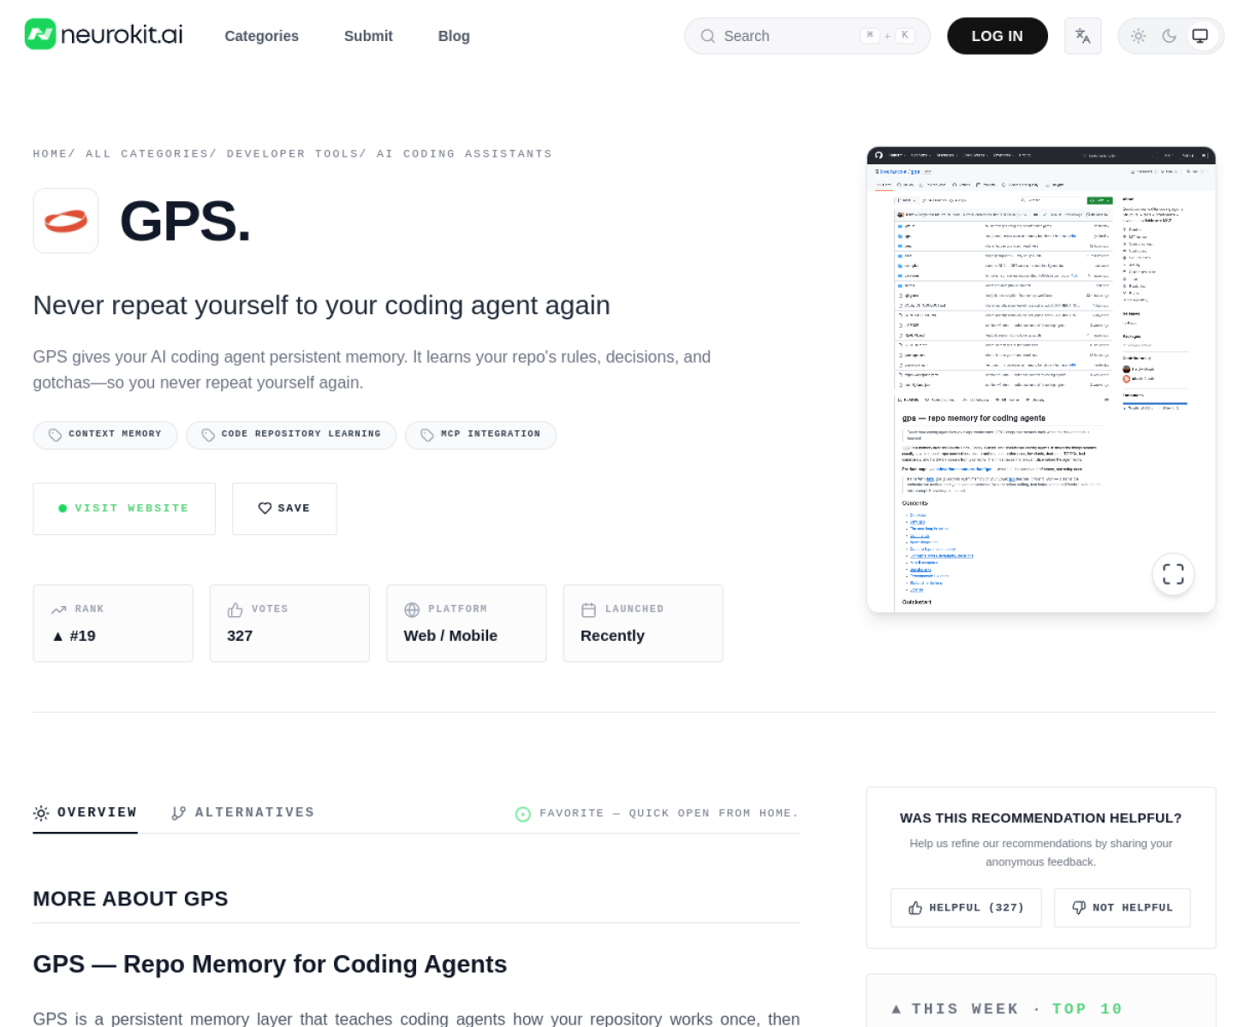Screen dimensions: 1233x1027
Task: Click the 327 votes value
Action: 240,636
